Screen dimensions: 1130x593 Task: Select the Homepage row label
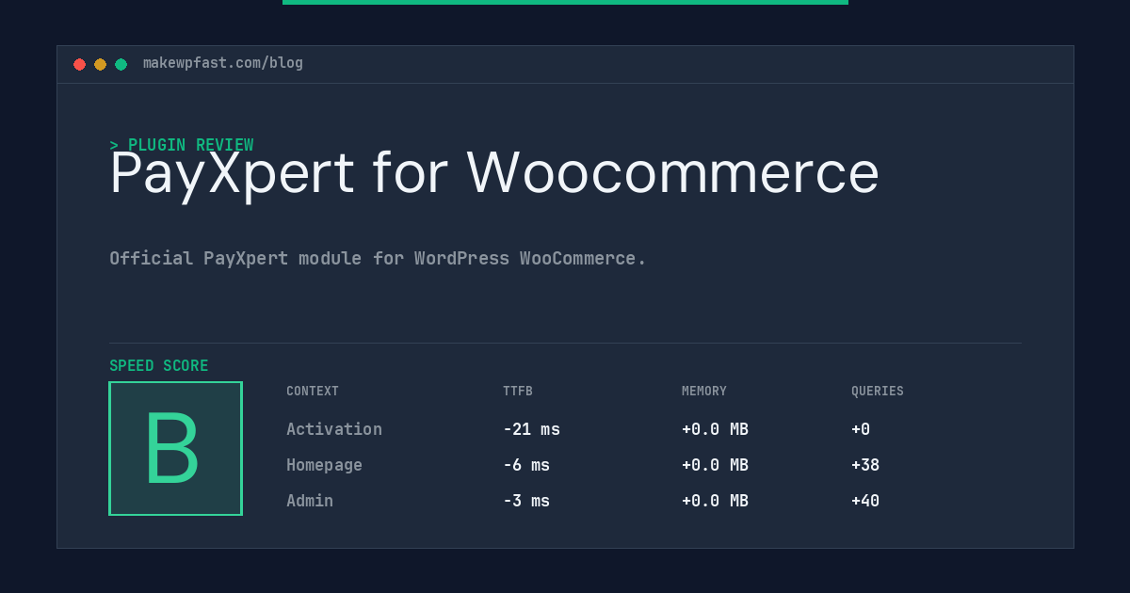tap(324, 465)
